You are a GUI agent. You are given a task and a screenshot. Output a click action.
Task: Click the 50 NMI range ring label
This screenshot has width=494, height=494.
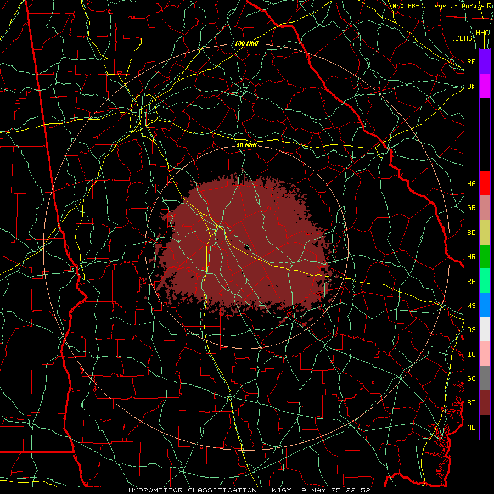tap(246, 145)
